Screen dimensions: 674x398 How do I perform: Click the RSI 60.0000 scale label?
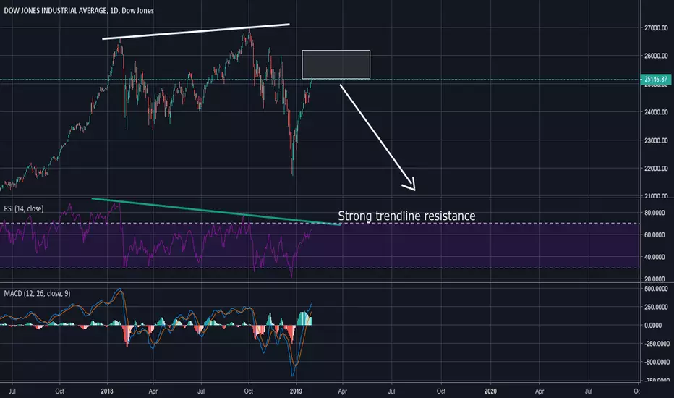pyautogui.click(x=654, y=235)
